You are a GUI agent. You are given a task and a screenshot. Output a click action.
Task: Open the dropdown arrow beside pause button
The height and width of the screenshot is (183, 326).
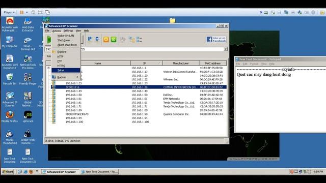tap(27, 12)
